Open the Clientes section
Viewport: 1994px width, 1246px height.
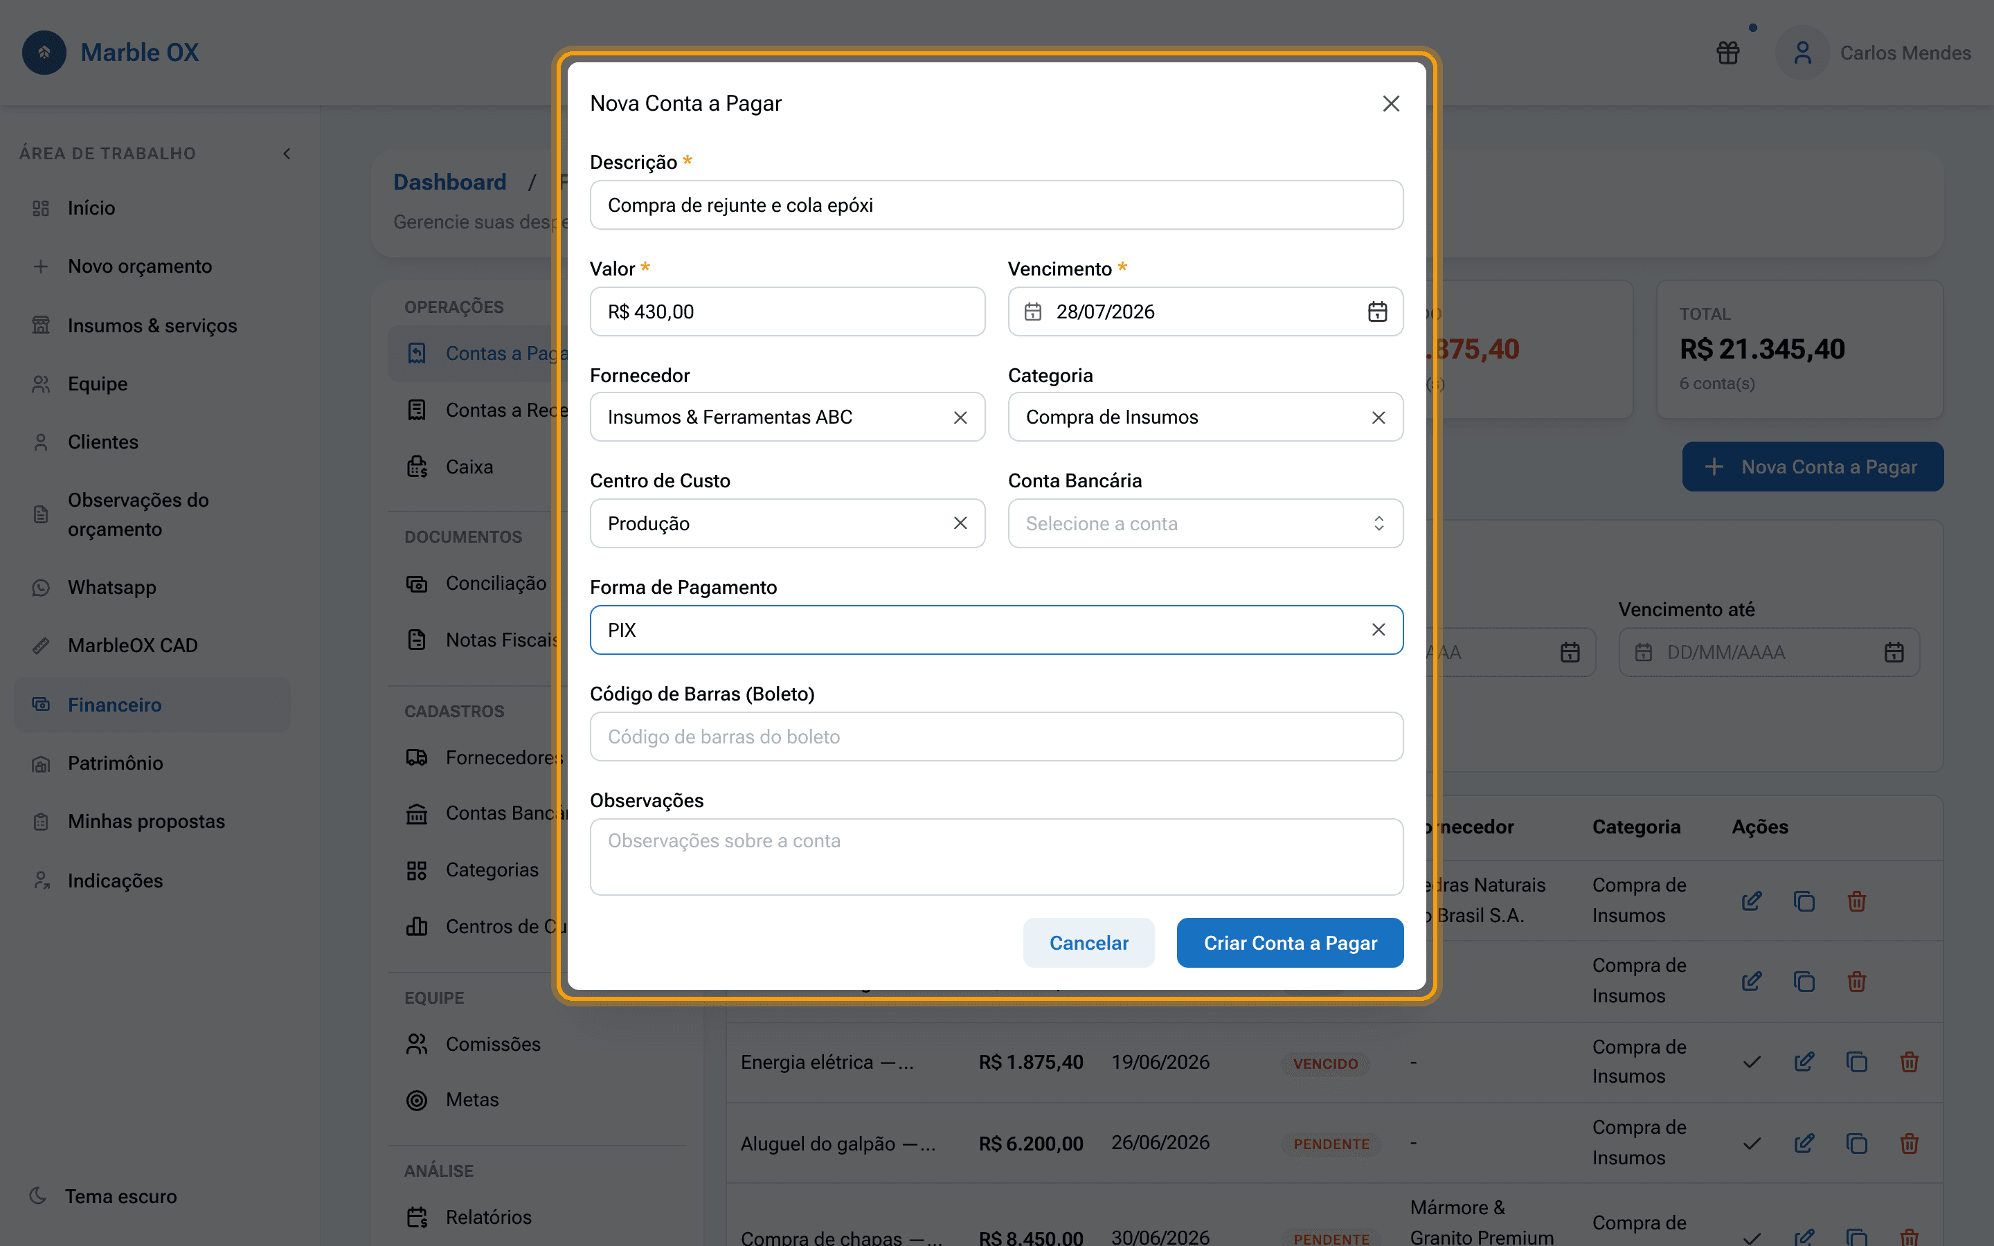click(152, 442)
